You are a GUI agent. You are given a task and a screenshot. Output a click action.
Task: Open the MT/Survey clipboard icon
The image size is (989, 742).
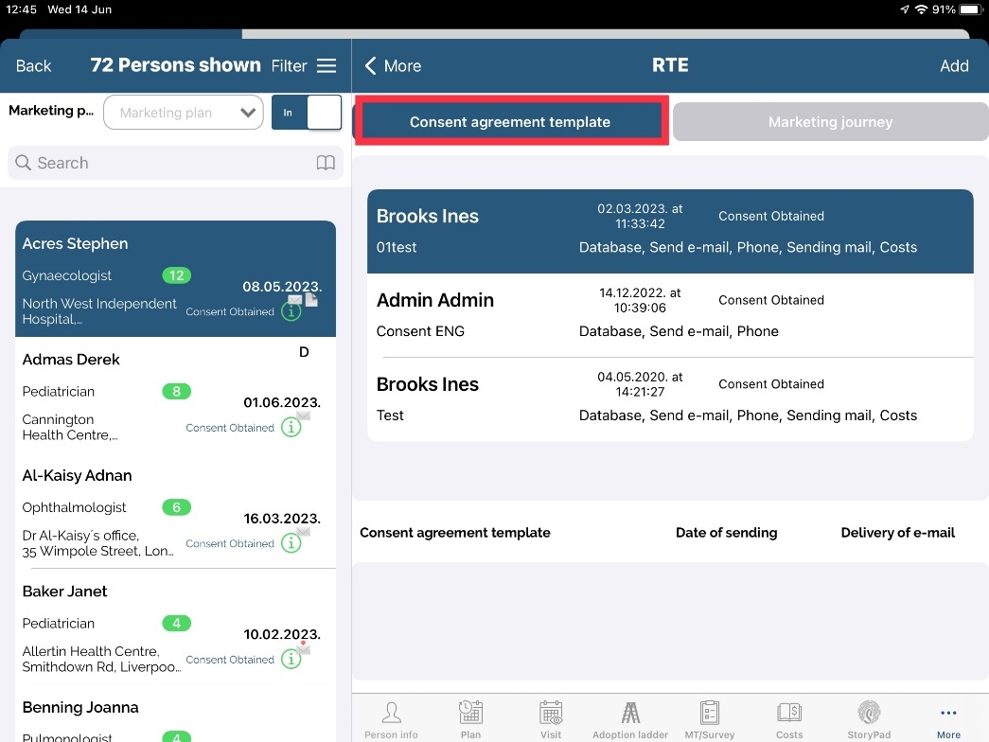point(710,714)
